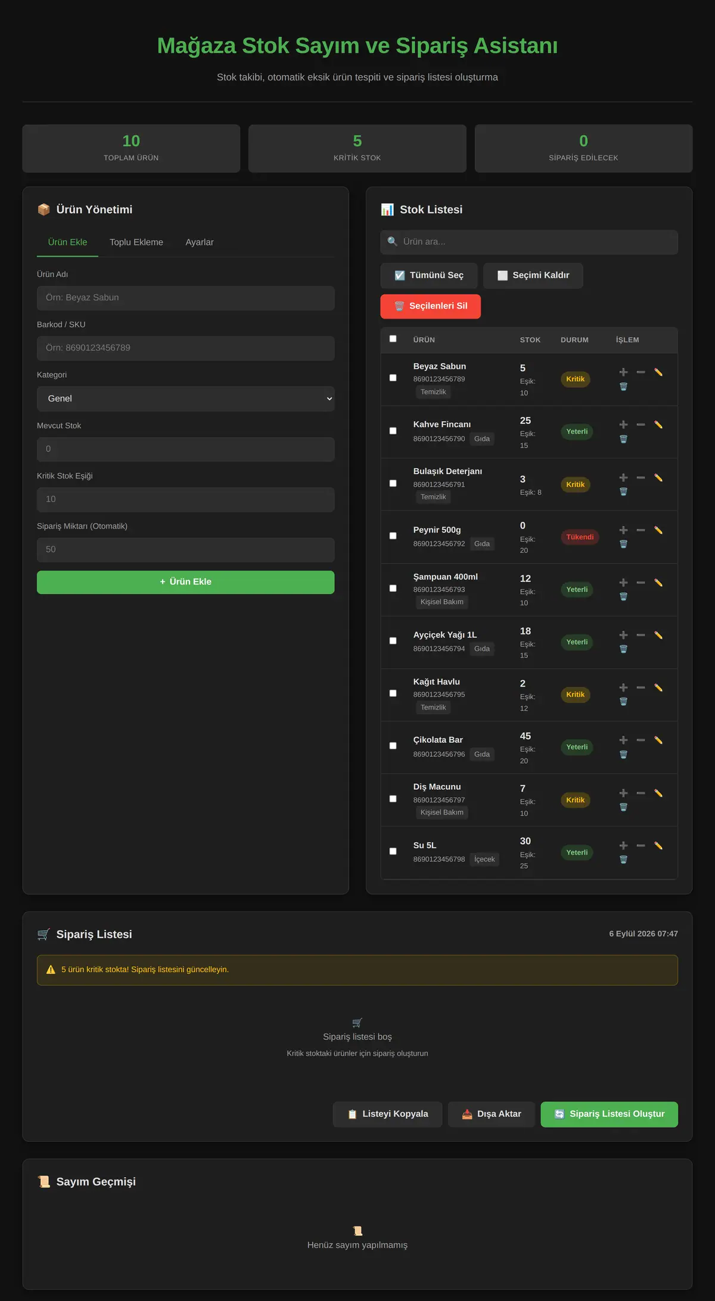The height and width of the screenshot is (1301, 715).
Task: Increase Su 5L stock with plus icon
Action: click(623, 845)
